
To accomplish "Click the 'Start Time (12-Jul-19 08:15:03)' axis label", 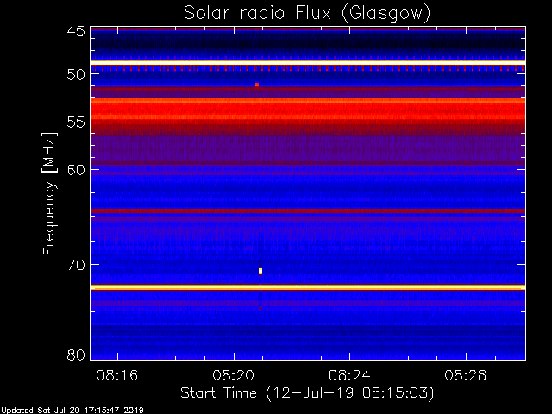I will pyautogui.click(x=307, y=393).
